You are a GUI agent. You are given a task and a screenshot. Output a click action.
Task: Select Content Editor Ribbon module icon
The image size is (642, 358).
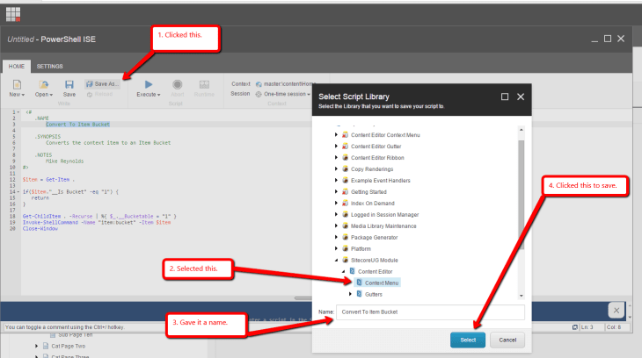345,158
